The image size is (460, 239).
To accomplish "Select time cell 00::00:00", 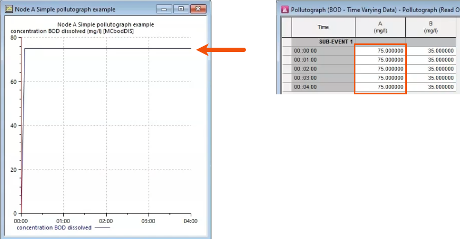I will [323, 51].
